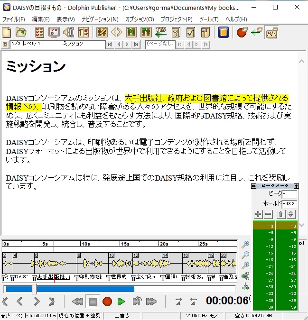Click the 2/2 レベル 1 level field

point(27,44)
